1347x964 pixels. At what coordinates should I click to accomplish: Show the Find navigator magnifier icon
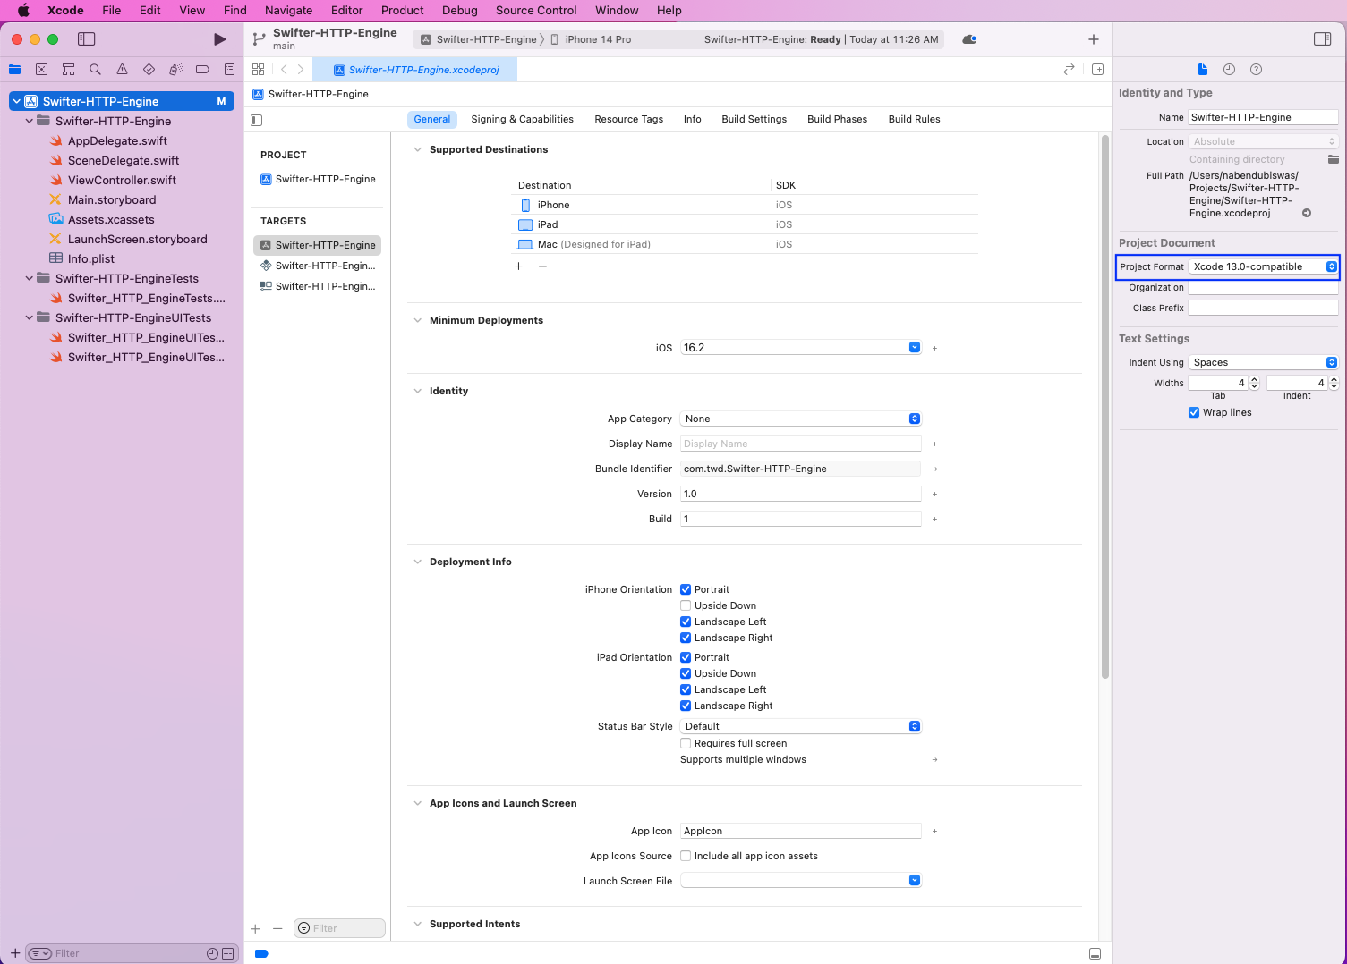pyautogui.click(x=95, y=69)
